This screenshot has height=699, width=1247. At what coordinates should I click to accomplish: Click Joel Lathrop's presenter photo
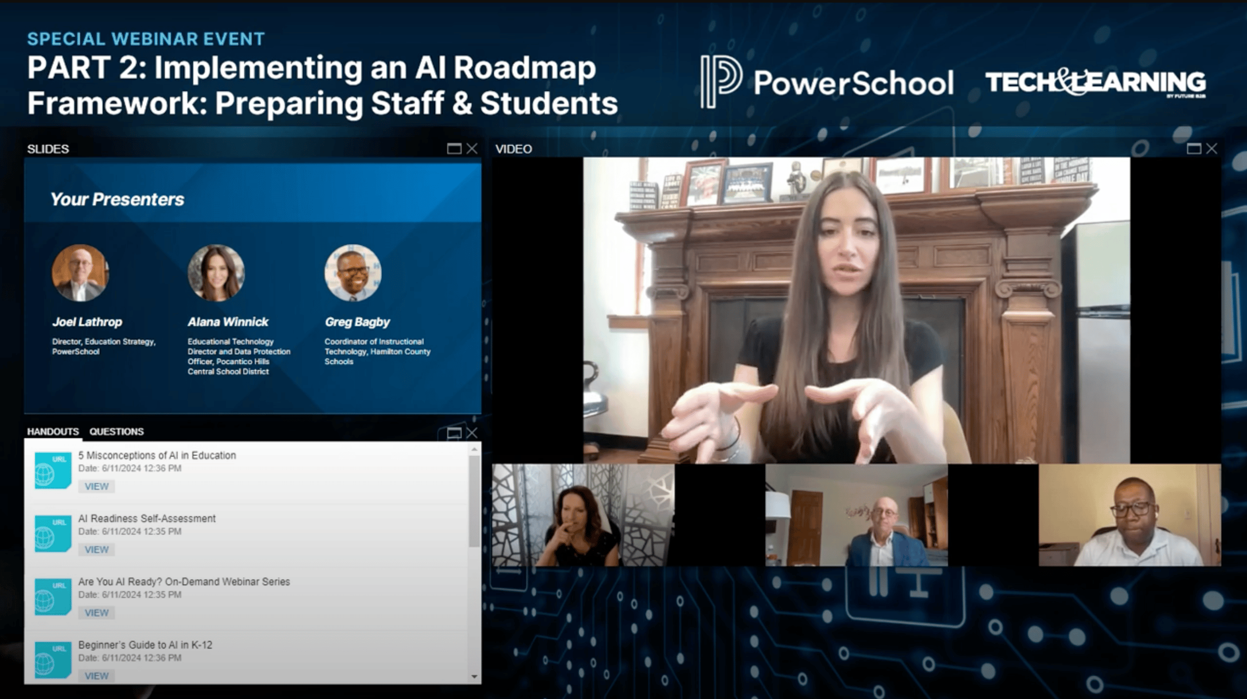80,273
